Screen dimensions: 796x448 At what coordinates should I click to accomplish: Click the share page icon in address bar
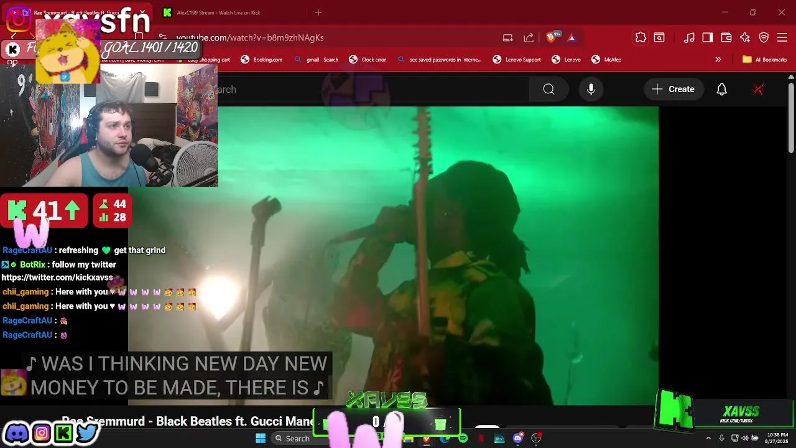(529, 38)
